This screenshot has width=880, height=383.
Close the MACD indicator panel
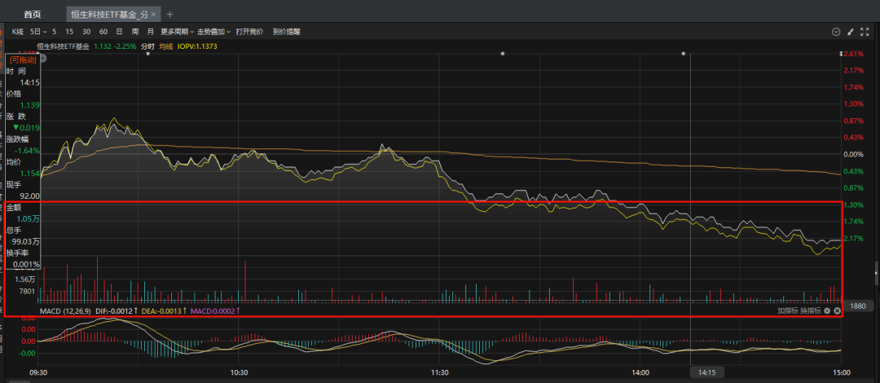pyautogui.click(x=837, y=310)
